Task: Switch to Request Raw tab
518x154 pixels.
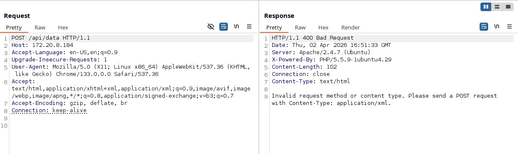Action: (x=40, y=27)
